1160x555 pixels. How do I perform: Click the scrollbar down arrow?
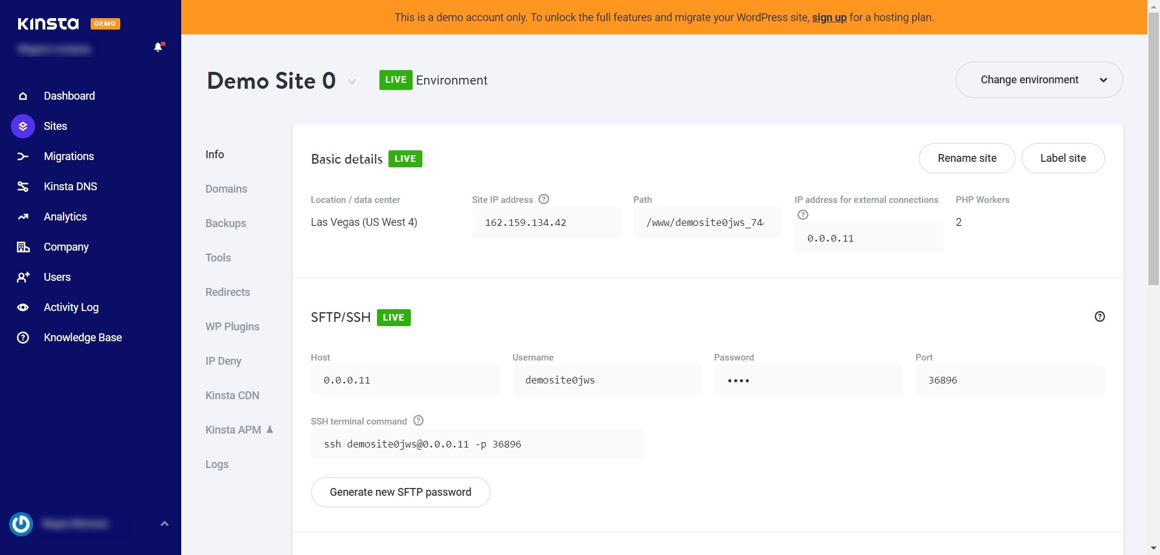(x=1153, y=548)
